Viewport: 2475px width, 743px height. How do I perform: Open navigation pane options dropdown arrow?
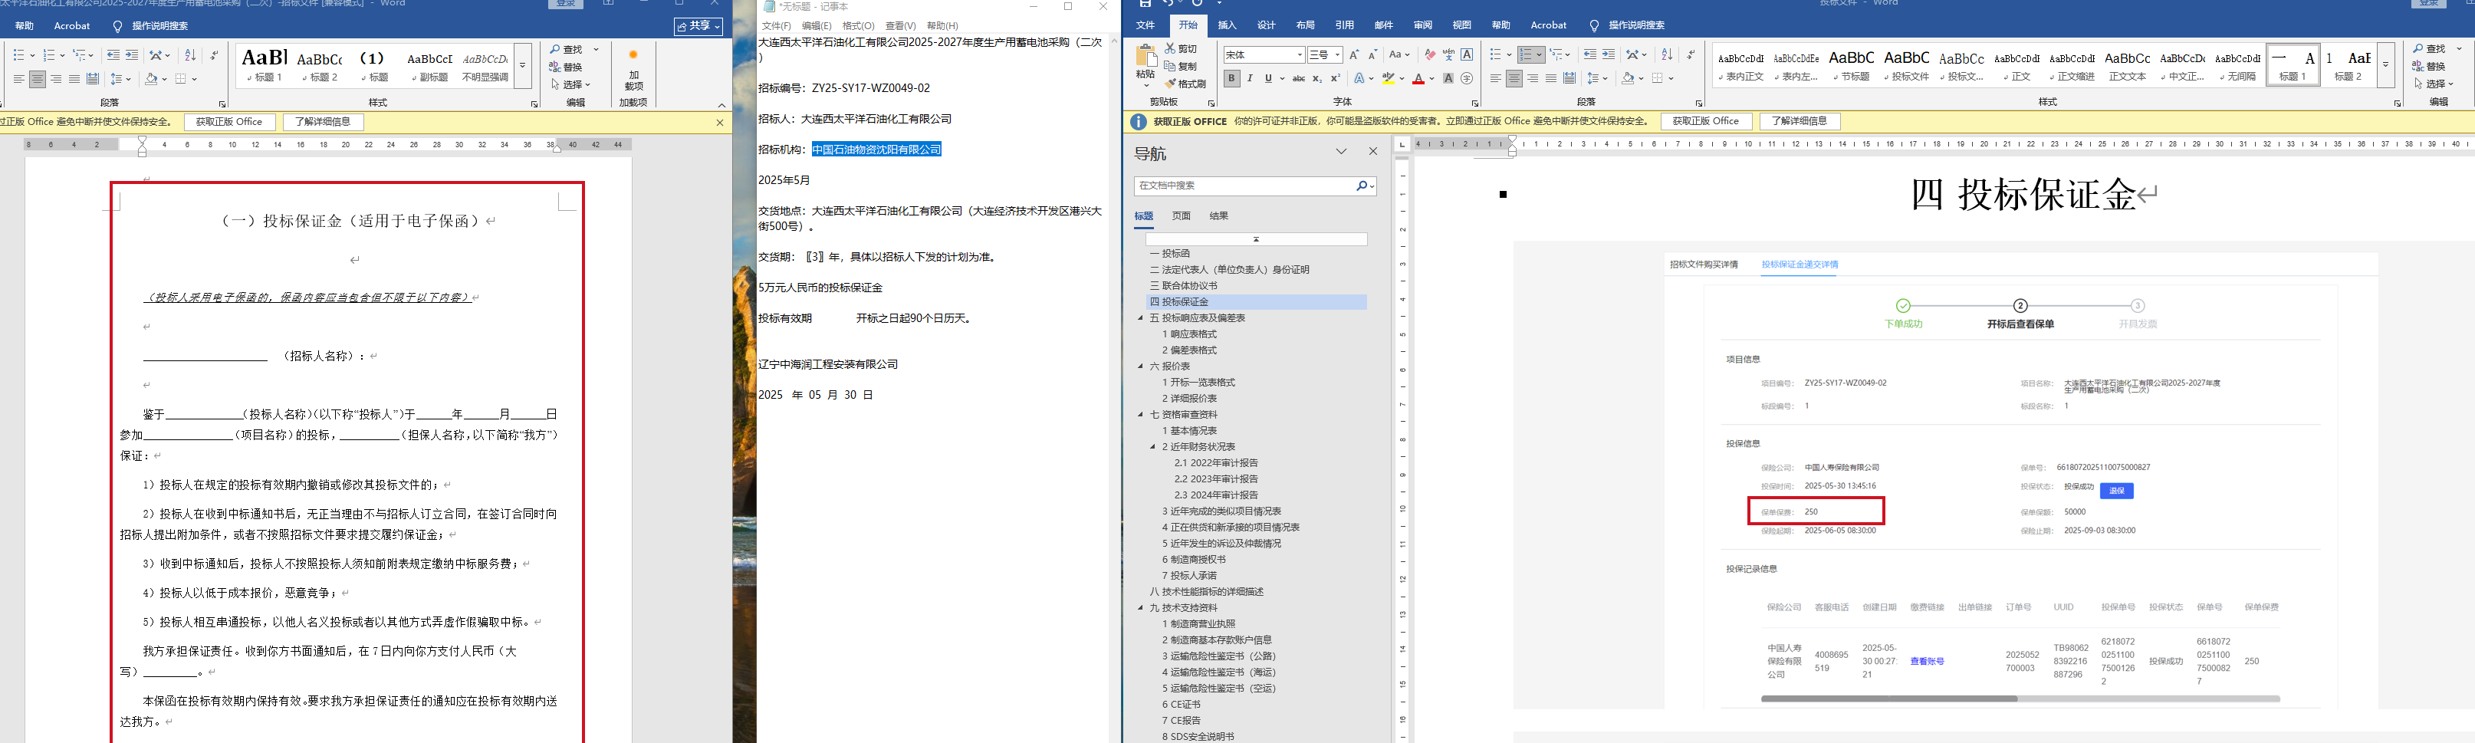tap(1341, 152)
